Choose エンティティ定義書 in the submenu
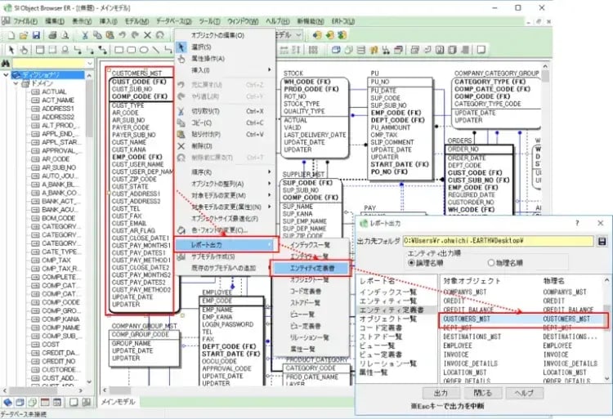This screenshot has height=419, width=613. [x=309, y=267]
